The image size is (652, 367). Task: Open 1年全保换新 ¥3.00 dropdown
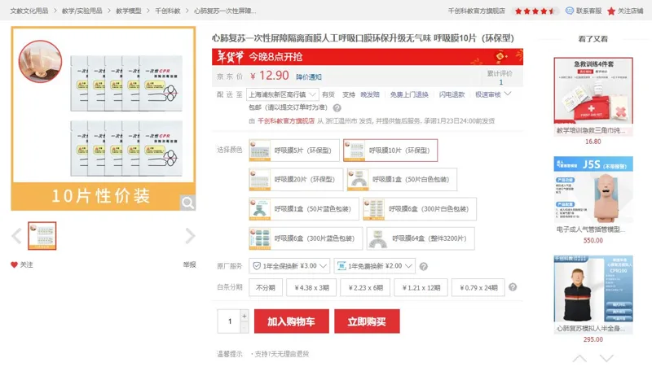tap(290, 266)
